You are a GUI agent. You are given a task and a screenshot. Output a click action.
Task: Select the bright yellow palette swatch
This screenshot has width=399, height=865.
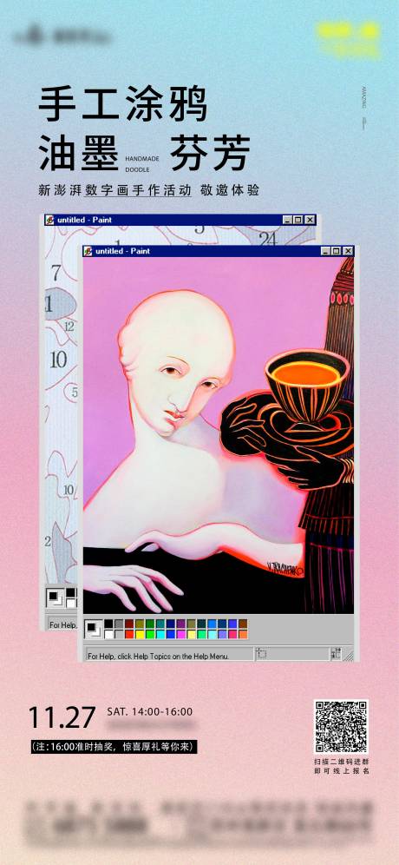tap(140, 634)
